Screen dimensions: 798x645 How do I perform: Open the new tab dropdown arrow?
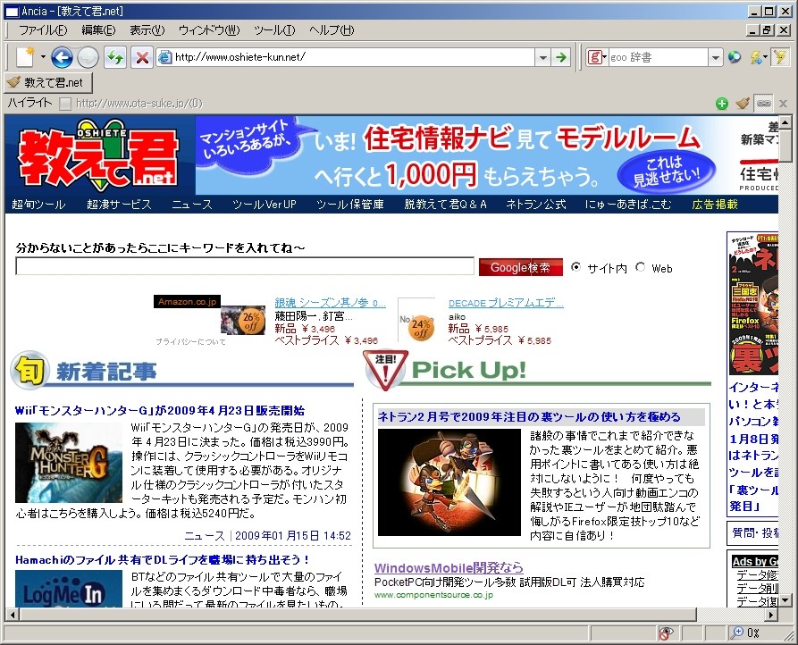[x=43, y=57]
